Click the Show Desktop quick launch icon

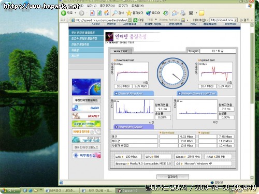25,190
